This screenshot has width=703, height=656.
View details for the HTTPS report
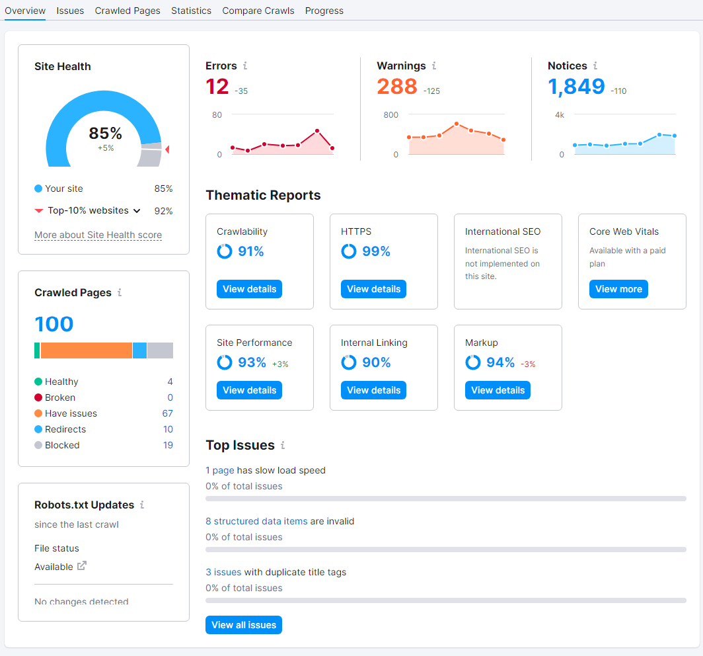[x=373, y=289]
